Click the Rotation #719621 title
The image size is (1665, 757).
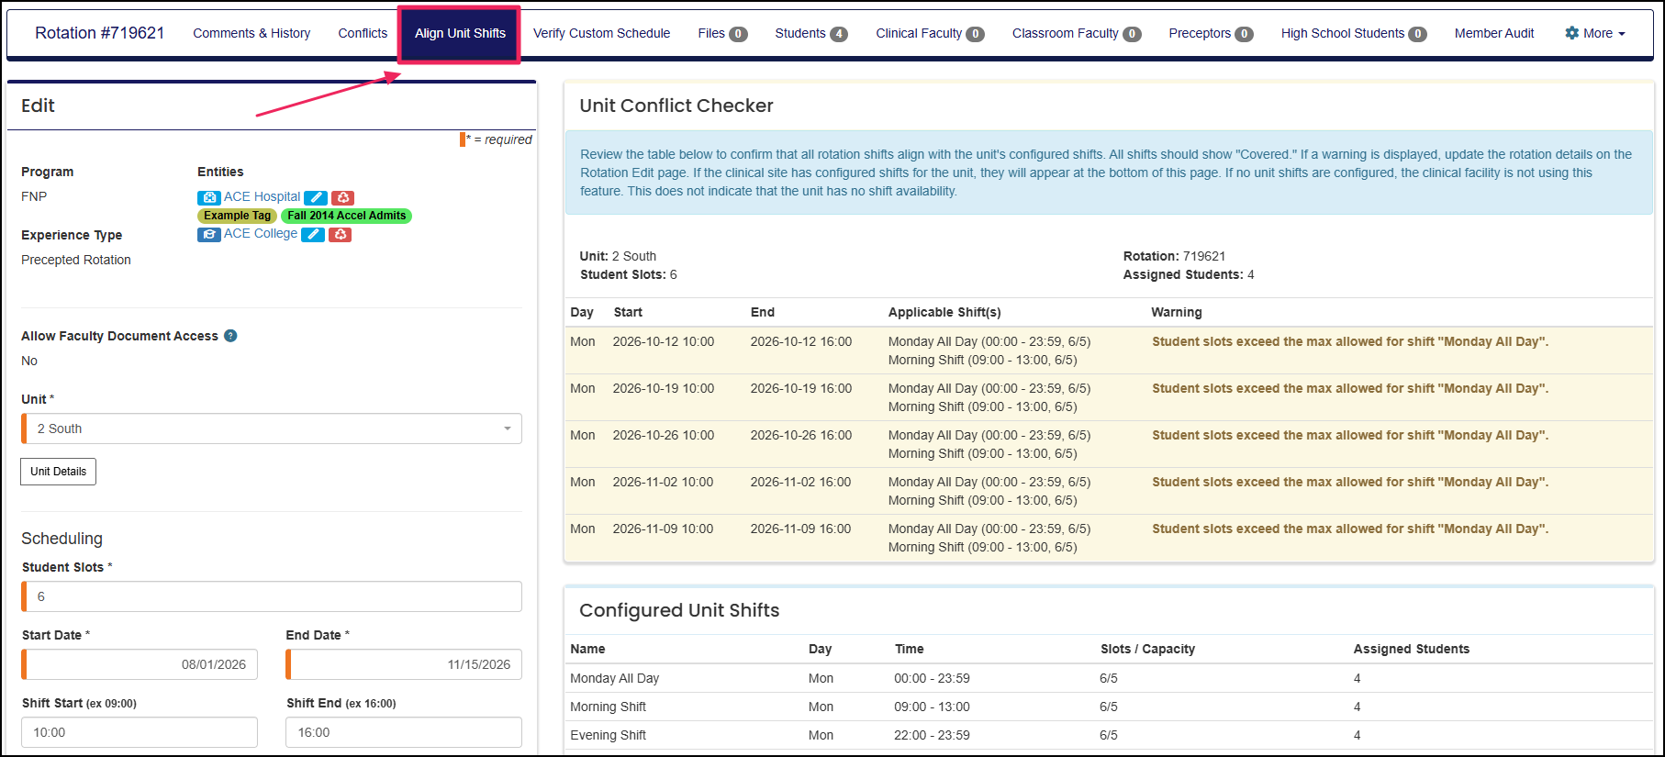tap(100, 33)
